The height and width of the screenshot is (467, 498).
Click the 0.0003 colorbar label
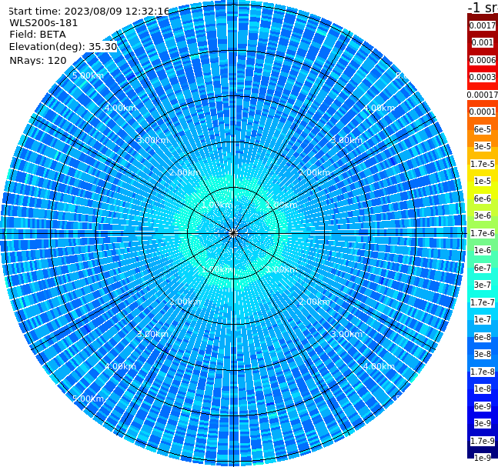(483, 77)
